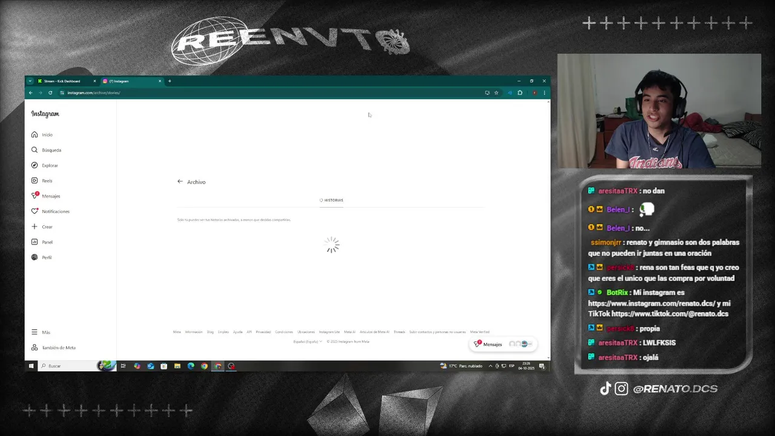
Task: Open the Windows Start menu
Action: coord(31,366)
